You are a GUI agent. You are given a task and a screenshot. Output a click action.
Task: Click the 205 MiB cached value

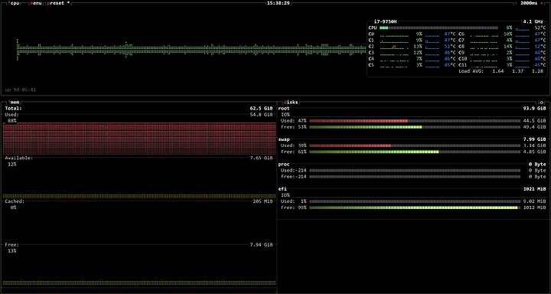262,201
